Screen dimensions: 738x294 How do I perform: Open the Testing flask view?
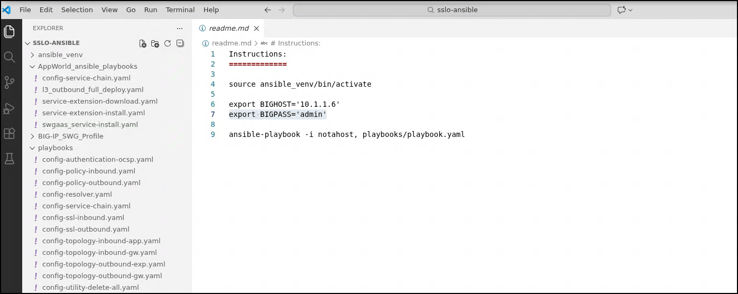(10, 158)
